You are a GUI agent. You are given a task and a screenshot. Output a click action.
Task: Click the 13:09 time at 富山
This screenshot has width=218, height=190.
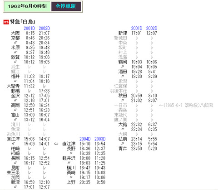point(30,115)
